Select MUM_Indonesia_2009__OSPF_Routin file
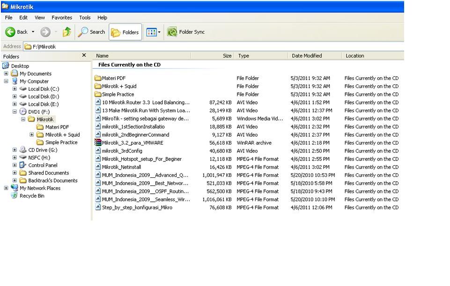450x286 pixels. click(145, 191)
